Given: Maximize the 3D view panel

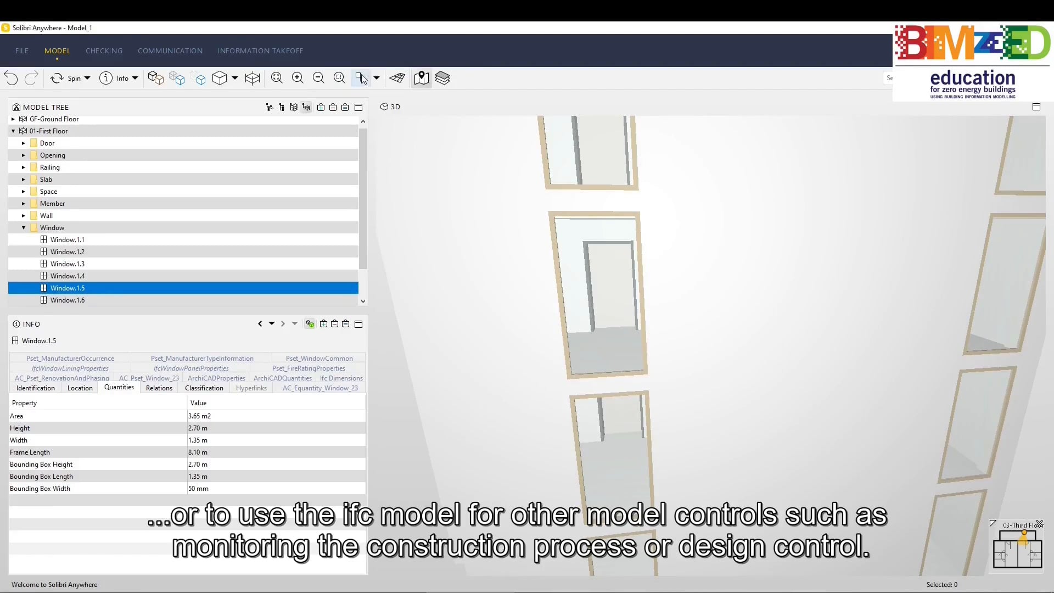Looking at the screenshot, I should pos(1036,107).
